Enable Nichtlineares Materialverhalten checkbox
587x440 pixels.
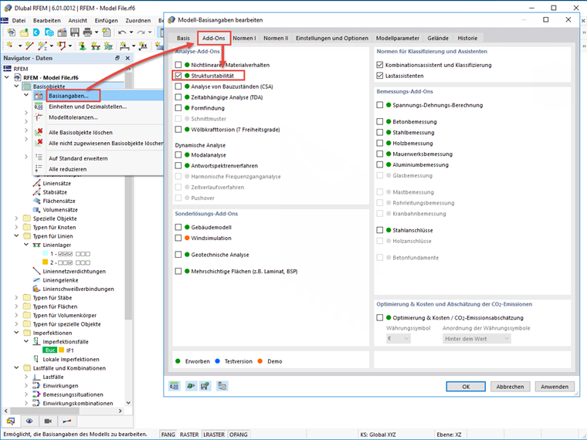point(178,65)
